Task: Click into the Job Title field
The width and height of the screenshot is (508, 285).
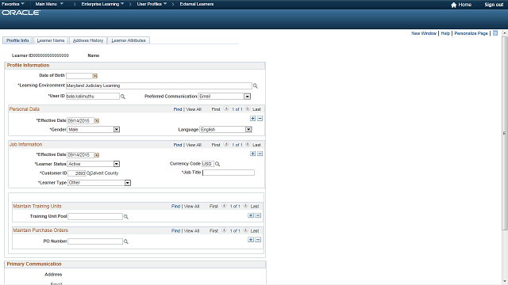Action: click(229, 173)
